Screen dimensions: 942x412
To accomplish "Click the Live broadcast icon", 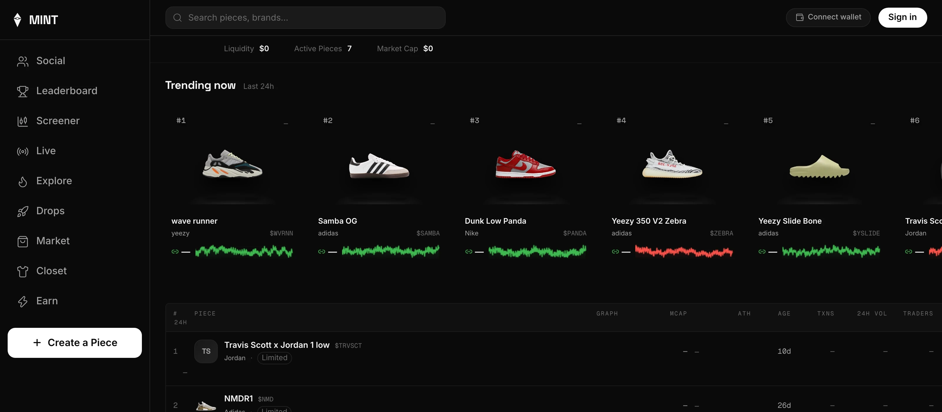I will (23, 151).
